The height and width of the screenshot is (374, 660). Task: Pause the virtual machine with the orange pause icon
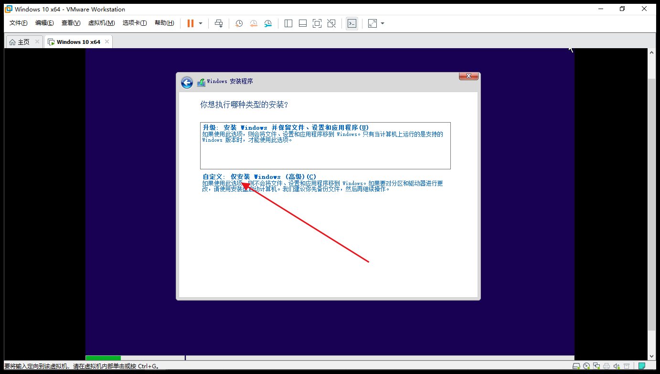tap(191, 23)
